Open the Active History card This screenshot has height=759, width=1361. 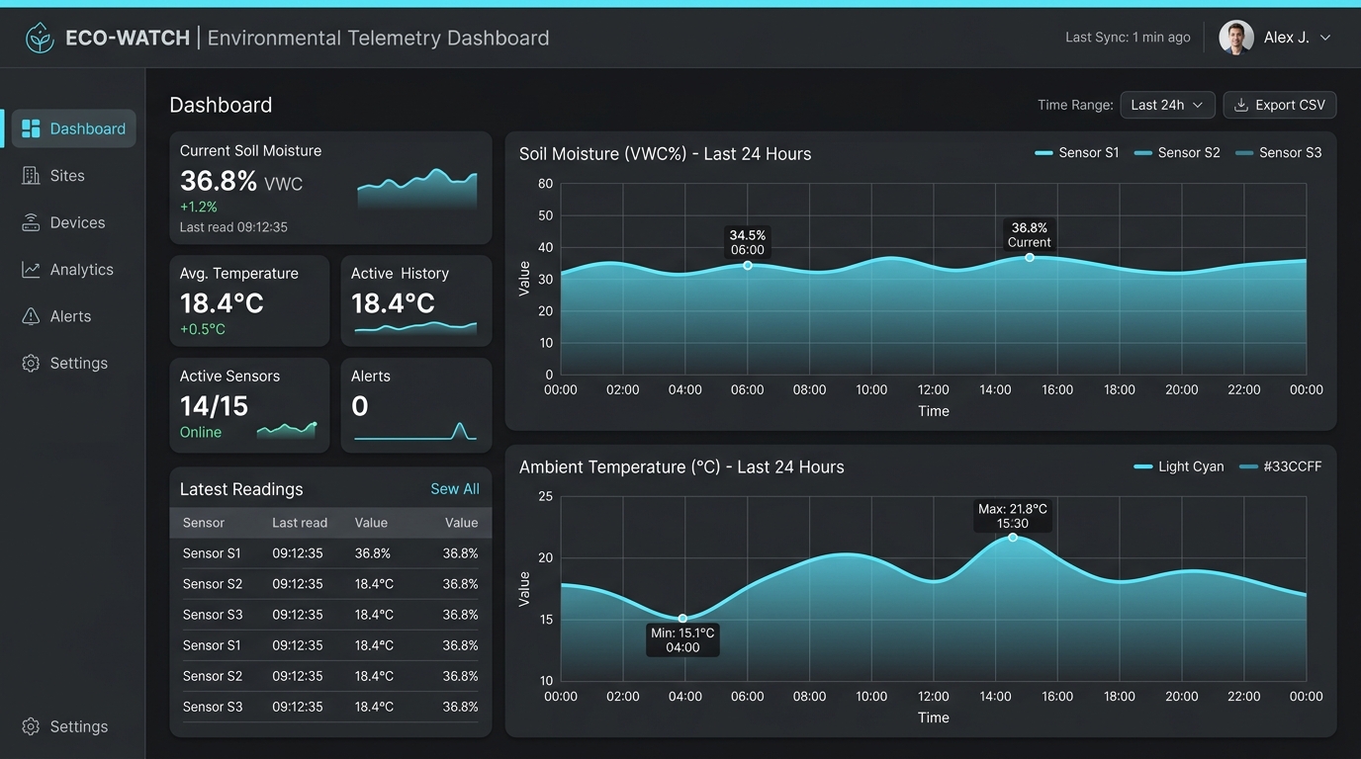tap(416, 300)
